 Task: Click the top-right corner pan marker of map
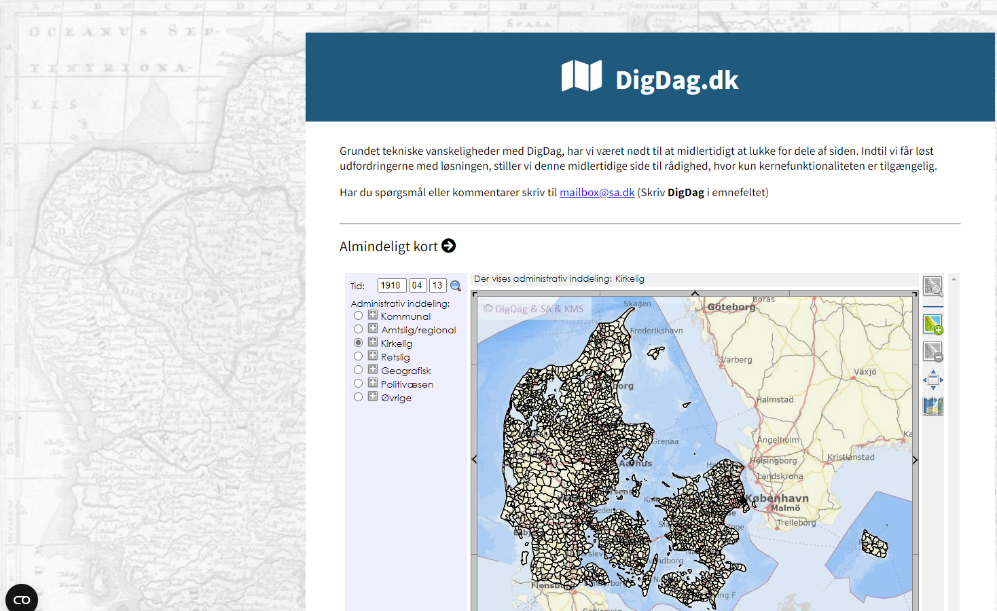pyautogui.click(x=915, y=294)
